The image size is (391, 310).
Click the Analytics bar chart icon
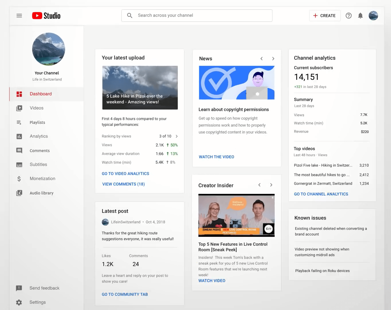(x=19, y=136)
